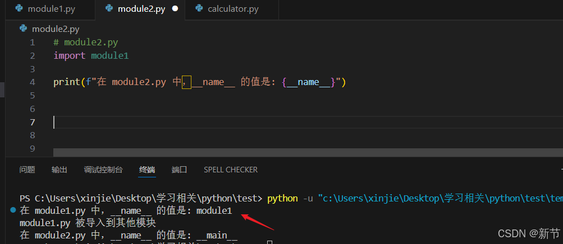Image resolution: width=563 pixels, height=244 pixels.
Task: Open the calculator.py editor tab
Action: pos(232,10)
